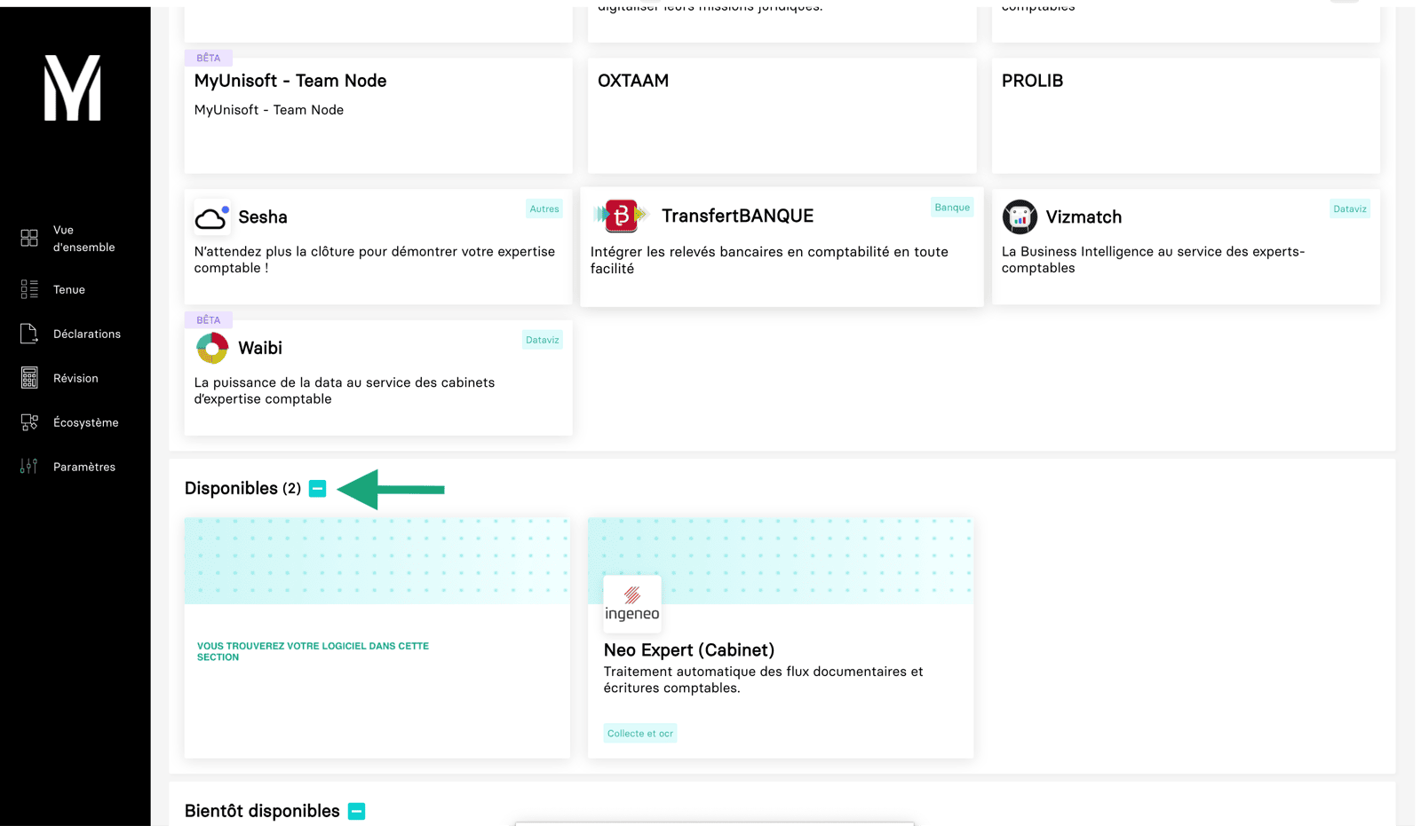The width and height of the screenshot is (1421, 826).
Task: Click description "Intégrer les relevés bancaires"
Action: click(769, 260)
